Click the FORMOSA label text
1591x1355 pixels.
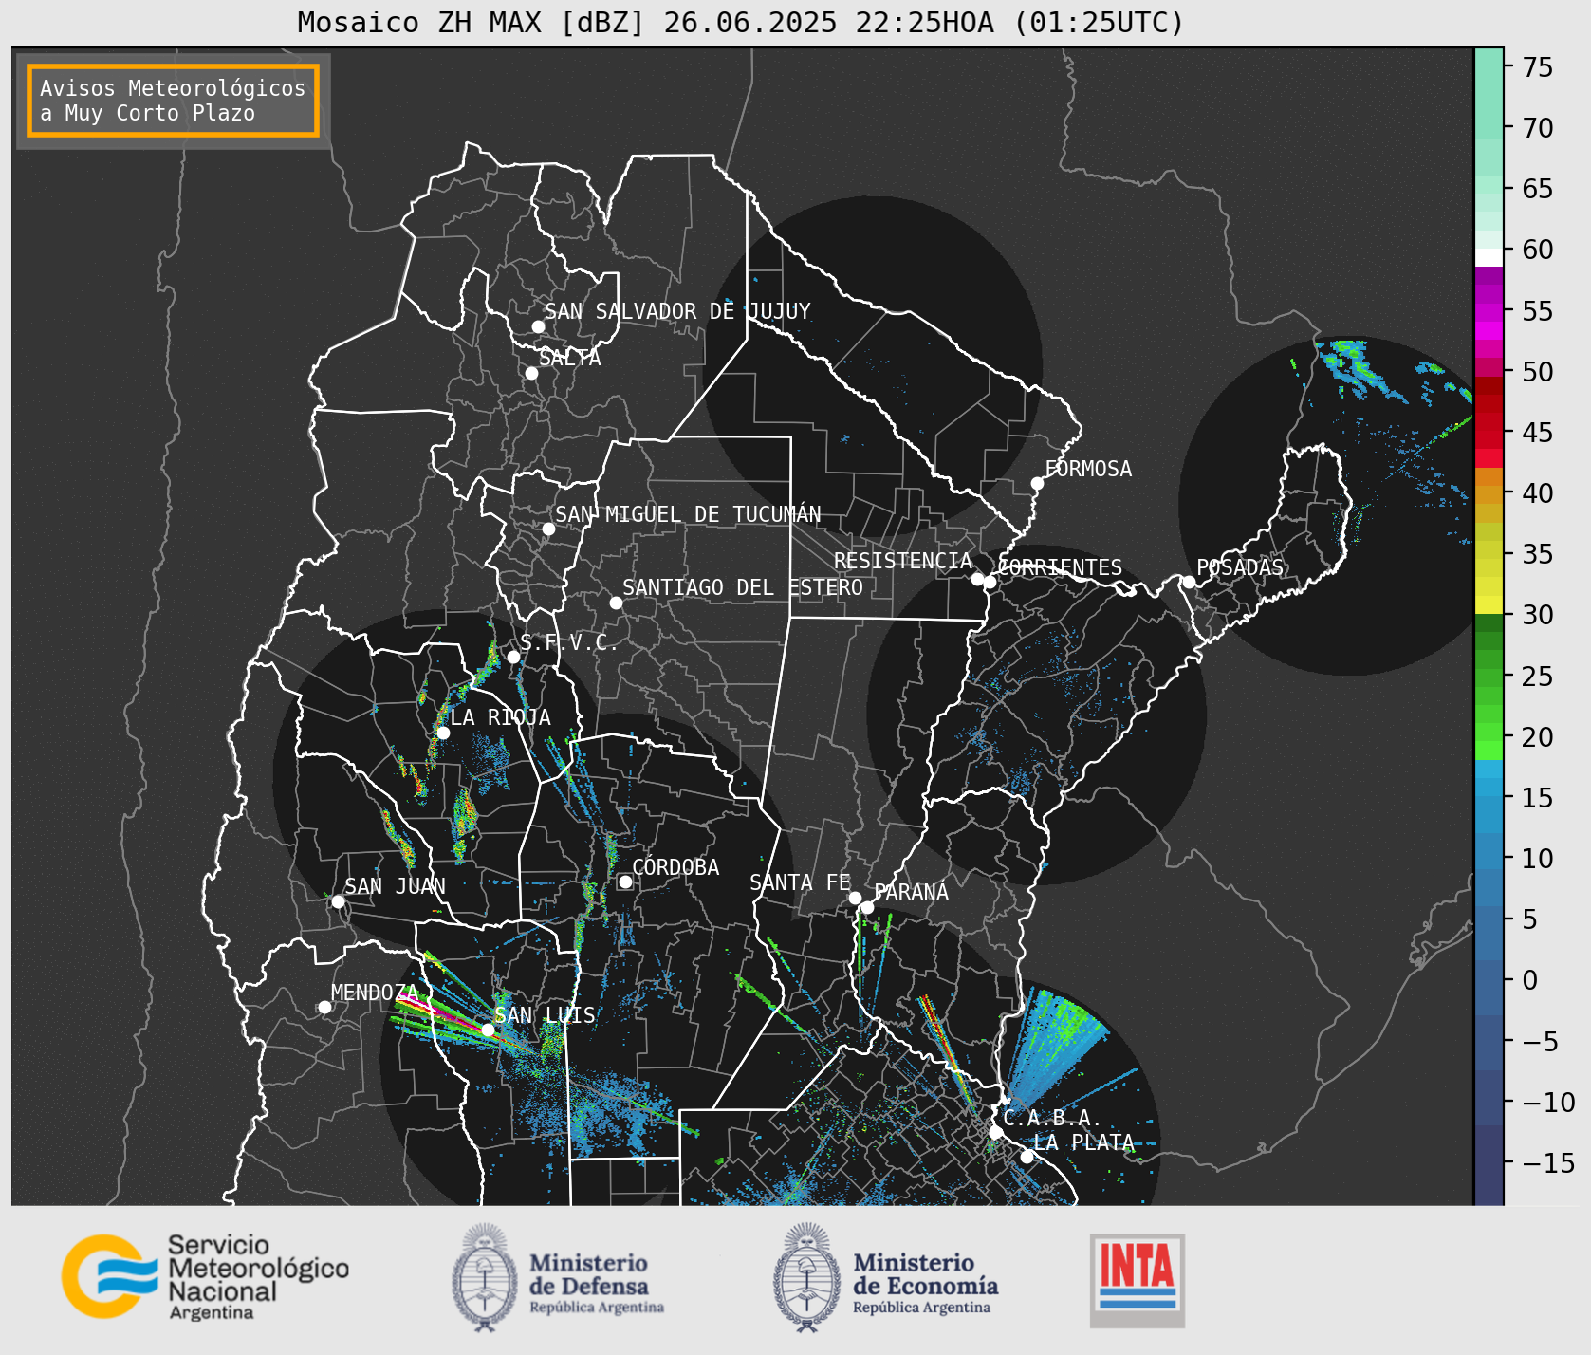tap(1088, 469)
